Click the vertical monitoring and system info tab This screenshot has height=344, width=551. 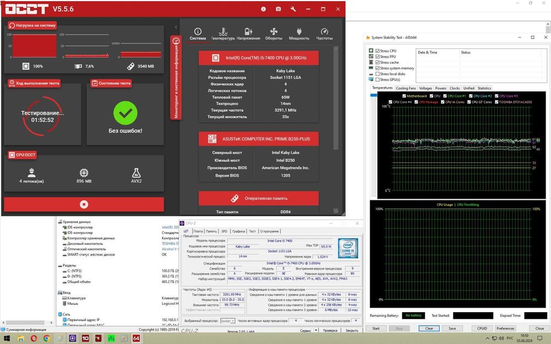tap(176, 77)
